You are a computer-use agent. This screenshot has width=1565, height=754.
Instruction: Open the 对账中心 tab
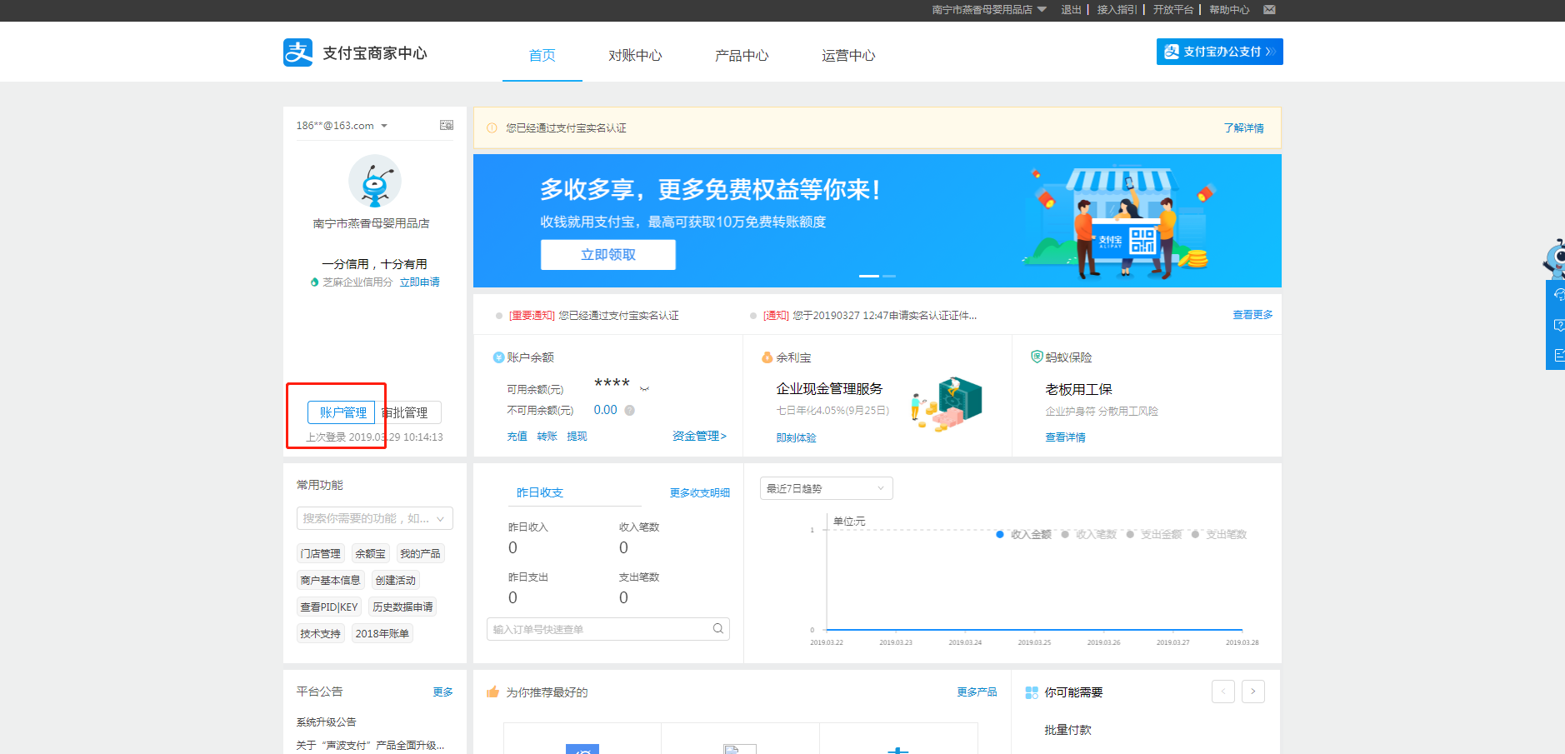tap(635, 56)
